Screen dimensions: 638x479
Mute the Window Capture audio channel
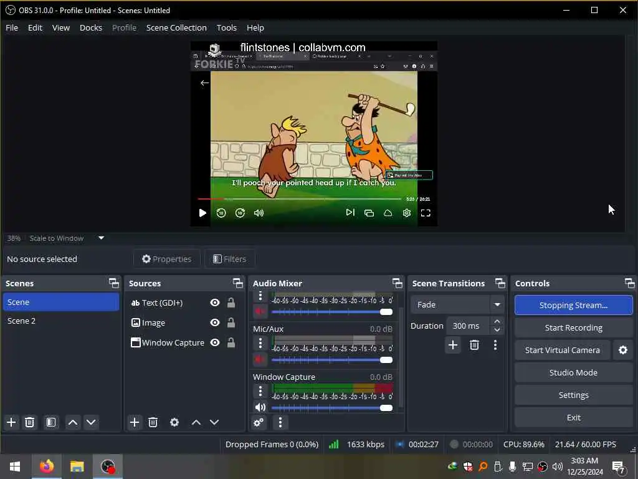tap(260, 407)
